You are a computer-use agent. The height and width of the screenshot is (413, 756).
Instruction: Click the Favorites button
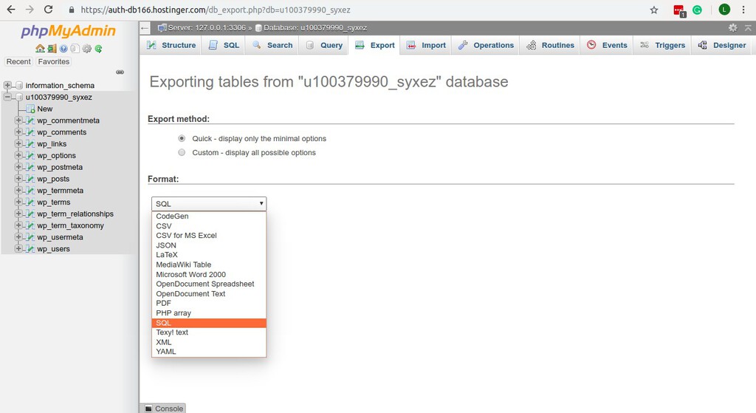coord(53,62)
